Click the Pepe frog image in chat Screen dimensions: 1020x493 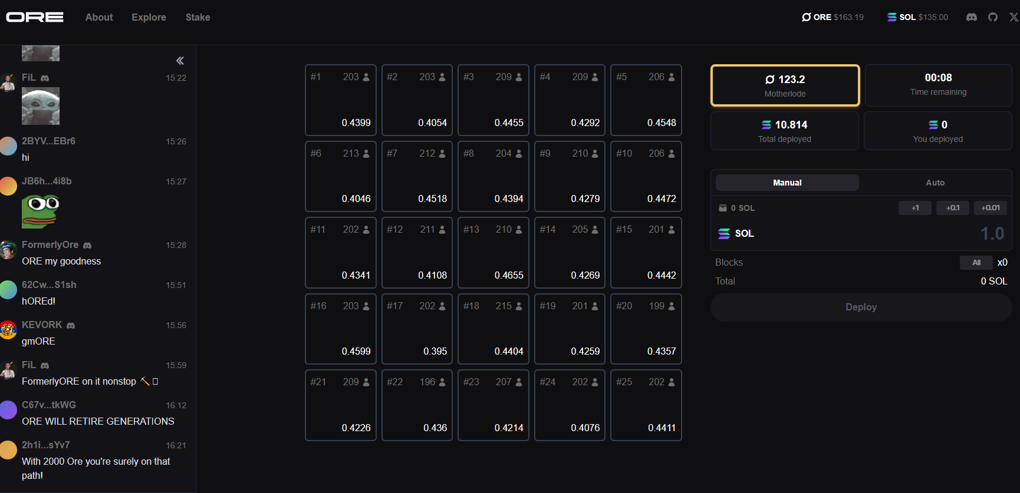[41, 211]
